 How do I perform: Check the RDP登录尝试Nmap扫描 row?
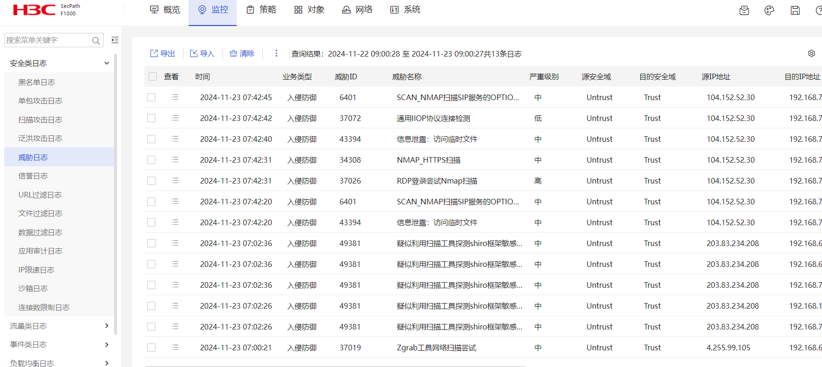point(151,181)
